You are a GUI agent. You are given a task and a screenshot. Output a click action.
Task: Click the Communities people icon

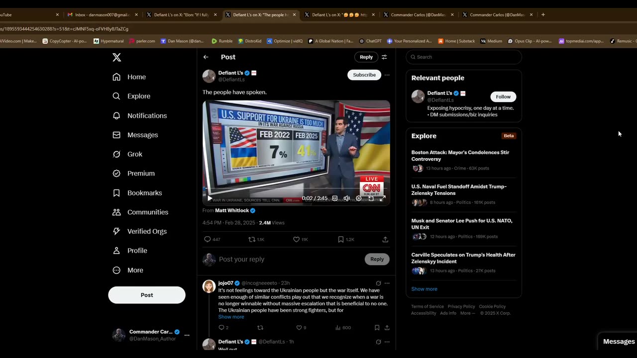coord(116,212)
